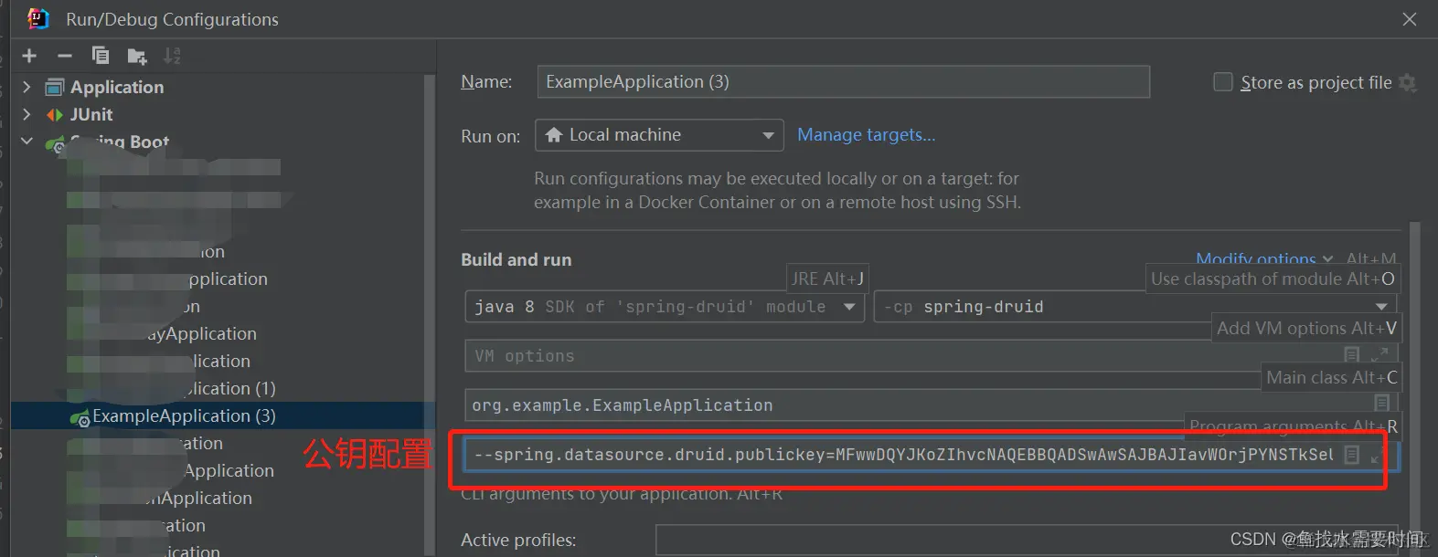Open gear settings beside Store as project file
Image resolution: width=1438 pixels, height=557 pixels.
1408,83
